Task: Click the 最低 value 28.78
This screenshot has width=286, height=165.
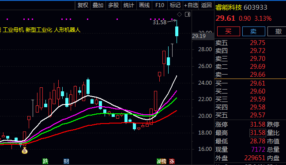Action: click(x=258, y=141)
